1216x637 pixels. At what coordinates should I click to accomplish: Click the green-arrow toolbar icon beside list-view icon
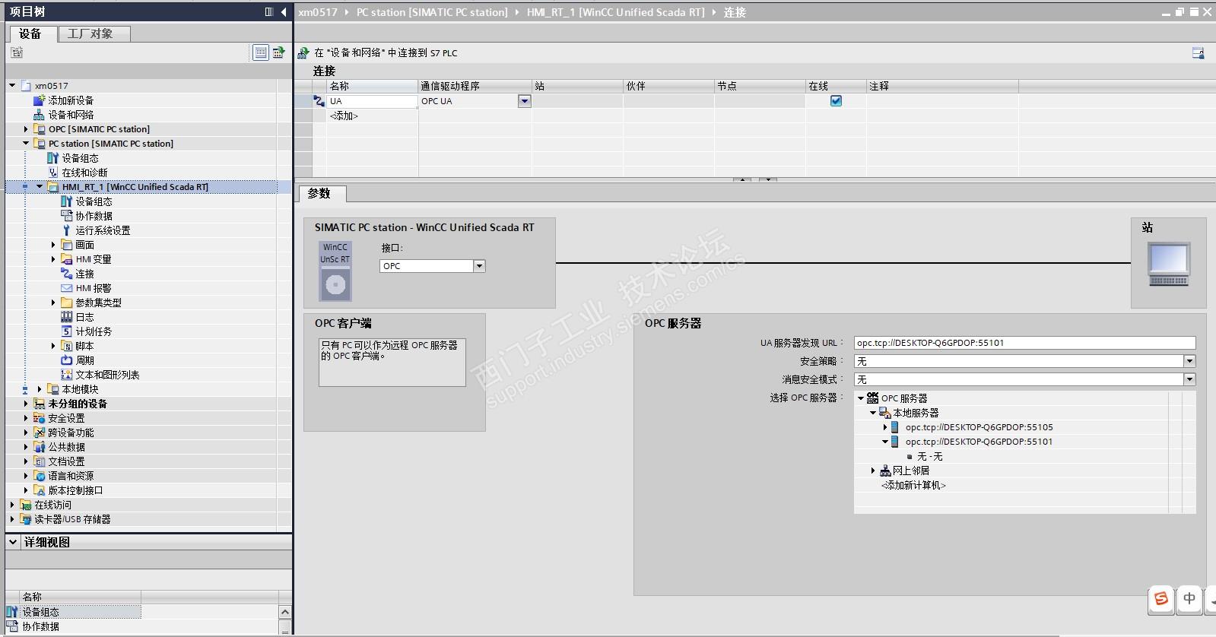point(279,52)
